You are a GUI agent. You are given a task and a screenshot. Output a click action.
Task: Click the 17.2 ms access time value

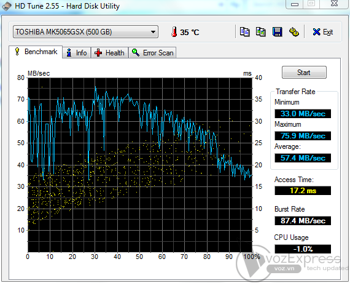pos(303,191)
